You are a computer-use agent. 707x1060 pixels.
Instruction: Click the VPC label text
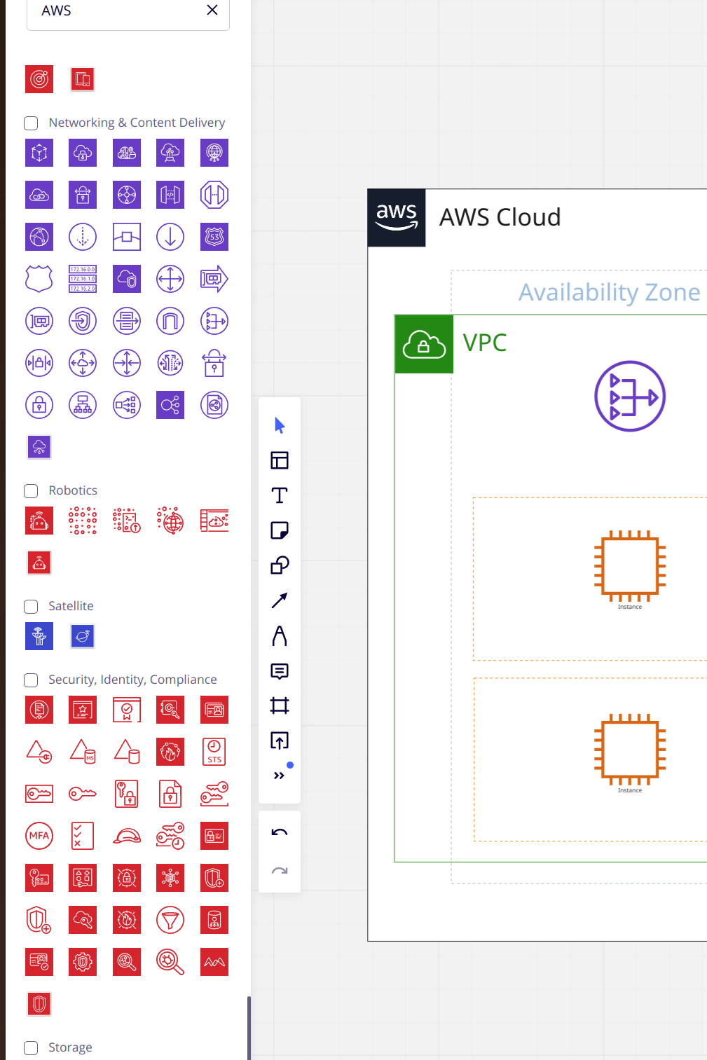tap(485, 343)
